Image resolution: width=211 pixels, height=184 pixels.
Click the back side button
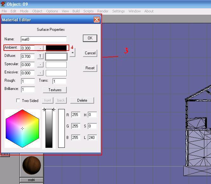click(61, 100)
